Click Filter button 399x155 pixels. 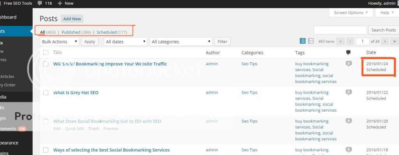222,41
